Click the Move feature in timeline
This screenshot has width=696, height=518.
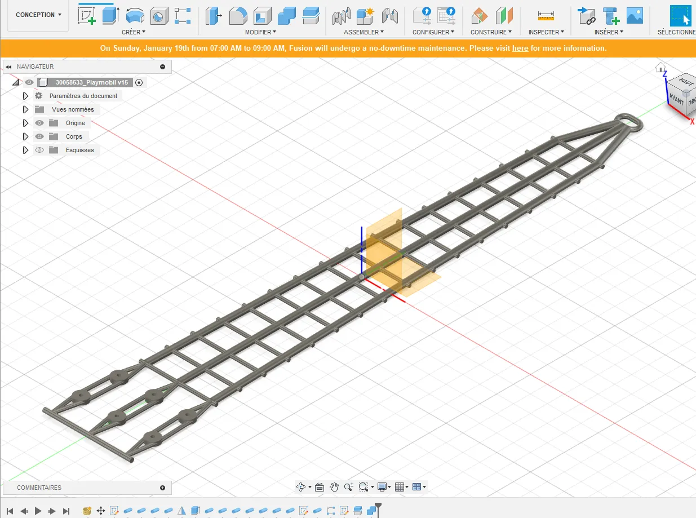click(101, 511)
